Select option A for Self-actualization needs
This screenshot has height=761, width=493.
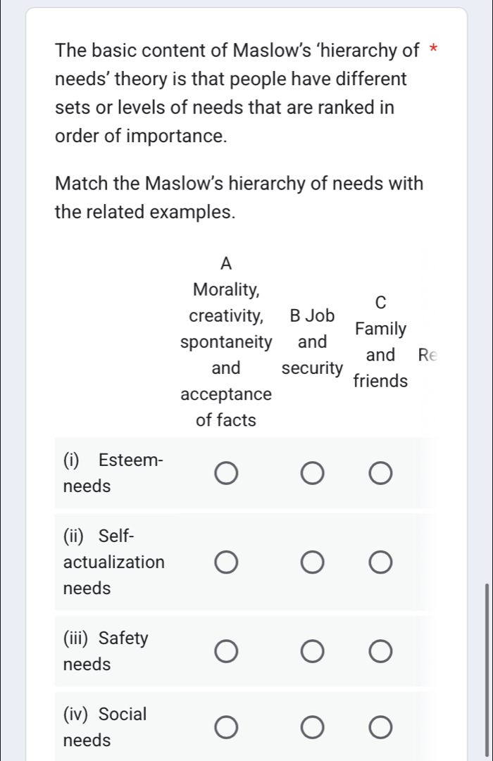tap(226, 562)
